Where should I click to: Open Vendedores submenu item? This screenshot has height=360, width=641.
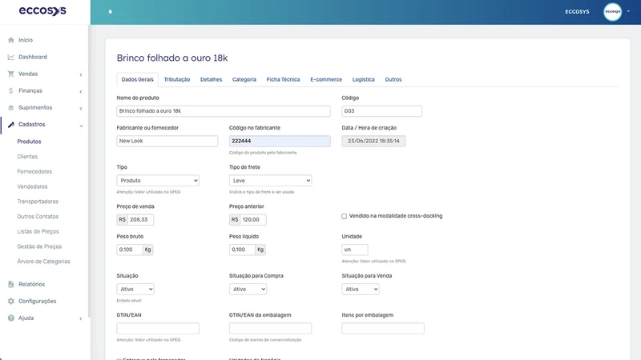pyautogui.click(x=32, y=186)
